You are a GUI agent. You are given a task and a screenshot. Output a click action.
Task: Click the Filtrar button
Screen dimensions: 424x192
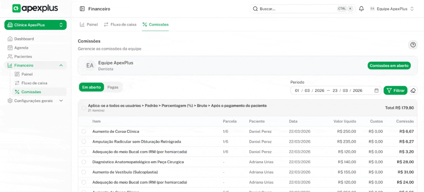click(395, 91)
